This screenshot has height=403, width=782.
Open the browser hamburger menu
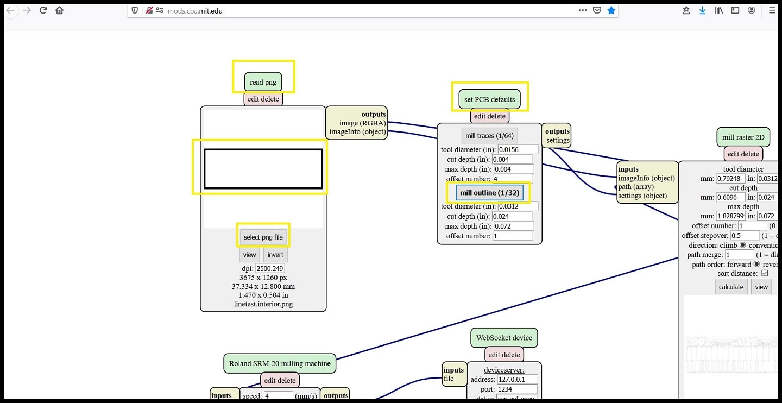[x=772, y=10]
